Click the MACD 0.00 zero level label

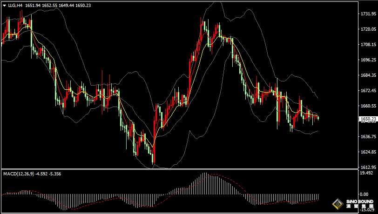364,194
